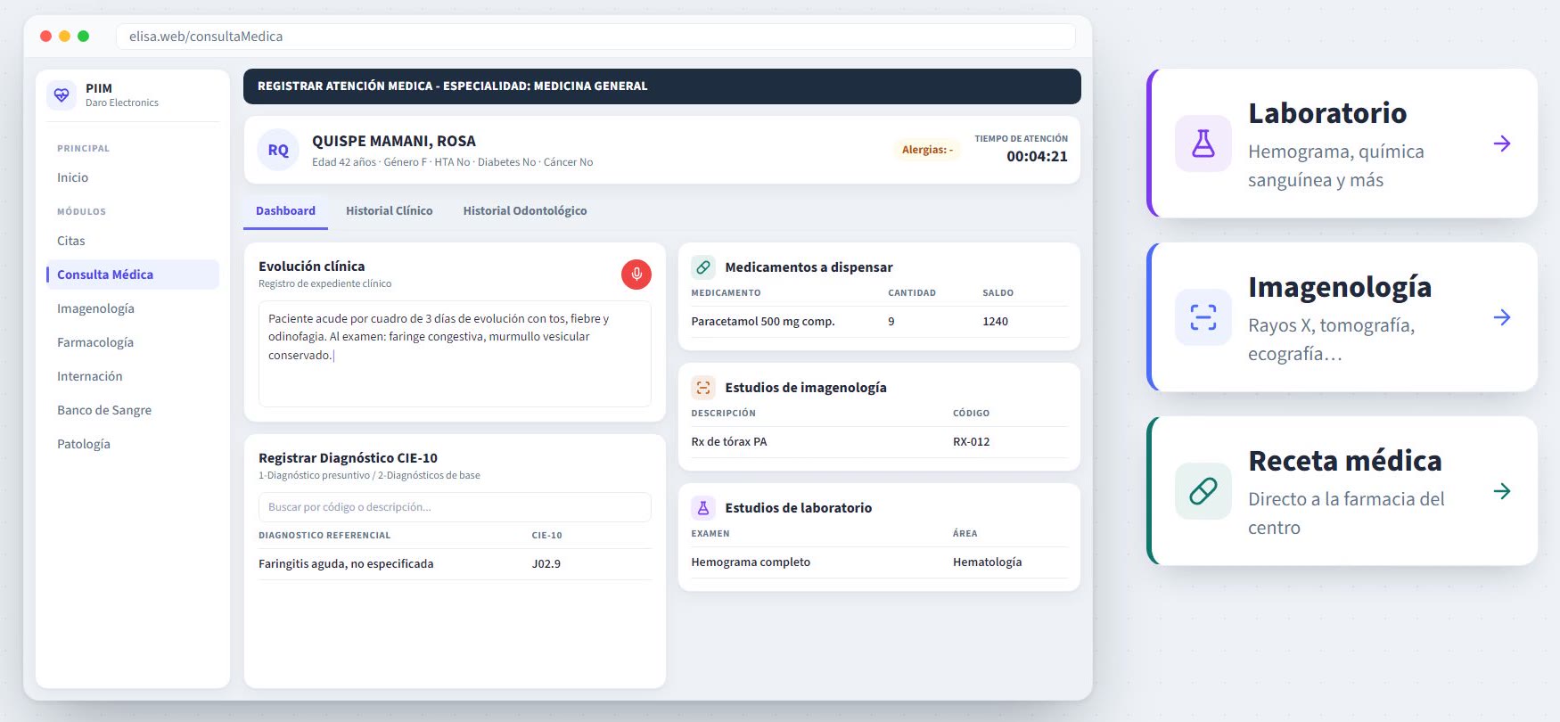Screen dimensions: 1560x722
Task: Click the Evolución clínica text area
Action: (x=455, y=354)
